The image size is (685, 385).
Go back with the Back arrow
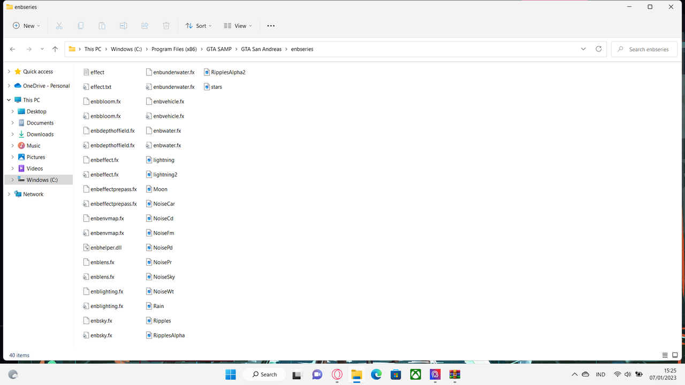pyautogui.click(x=12, y=49)
